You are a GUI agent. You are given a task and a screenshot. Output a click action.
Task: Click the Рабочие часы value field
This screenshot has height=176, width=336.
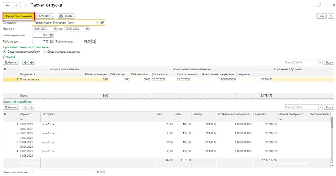83,42
